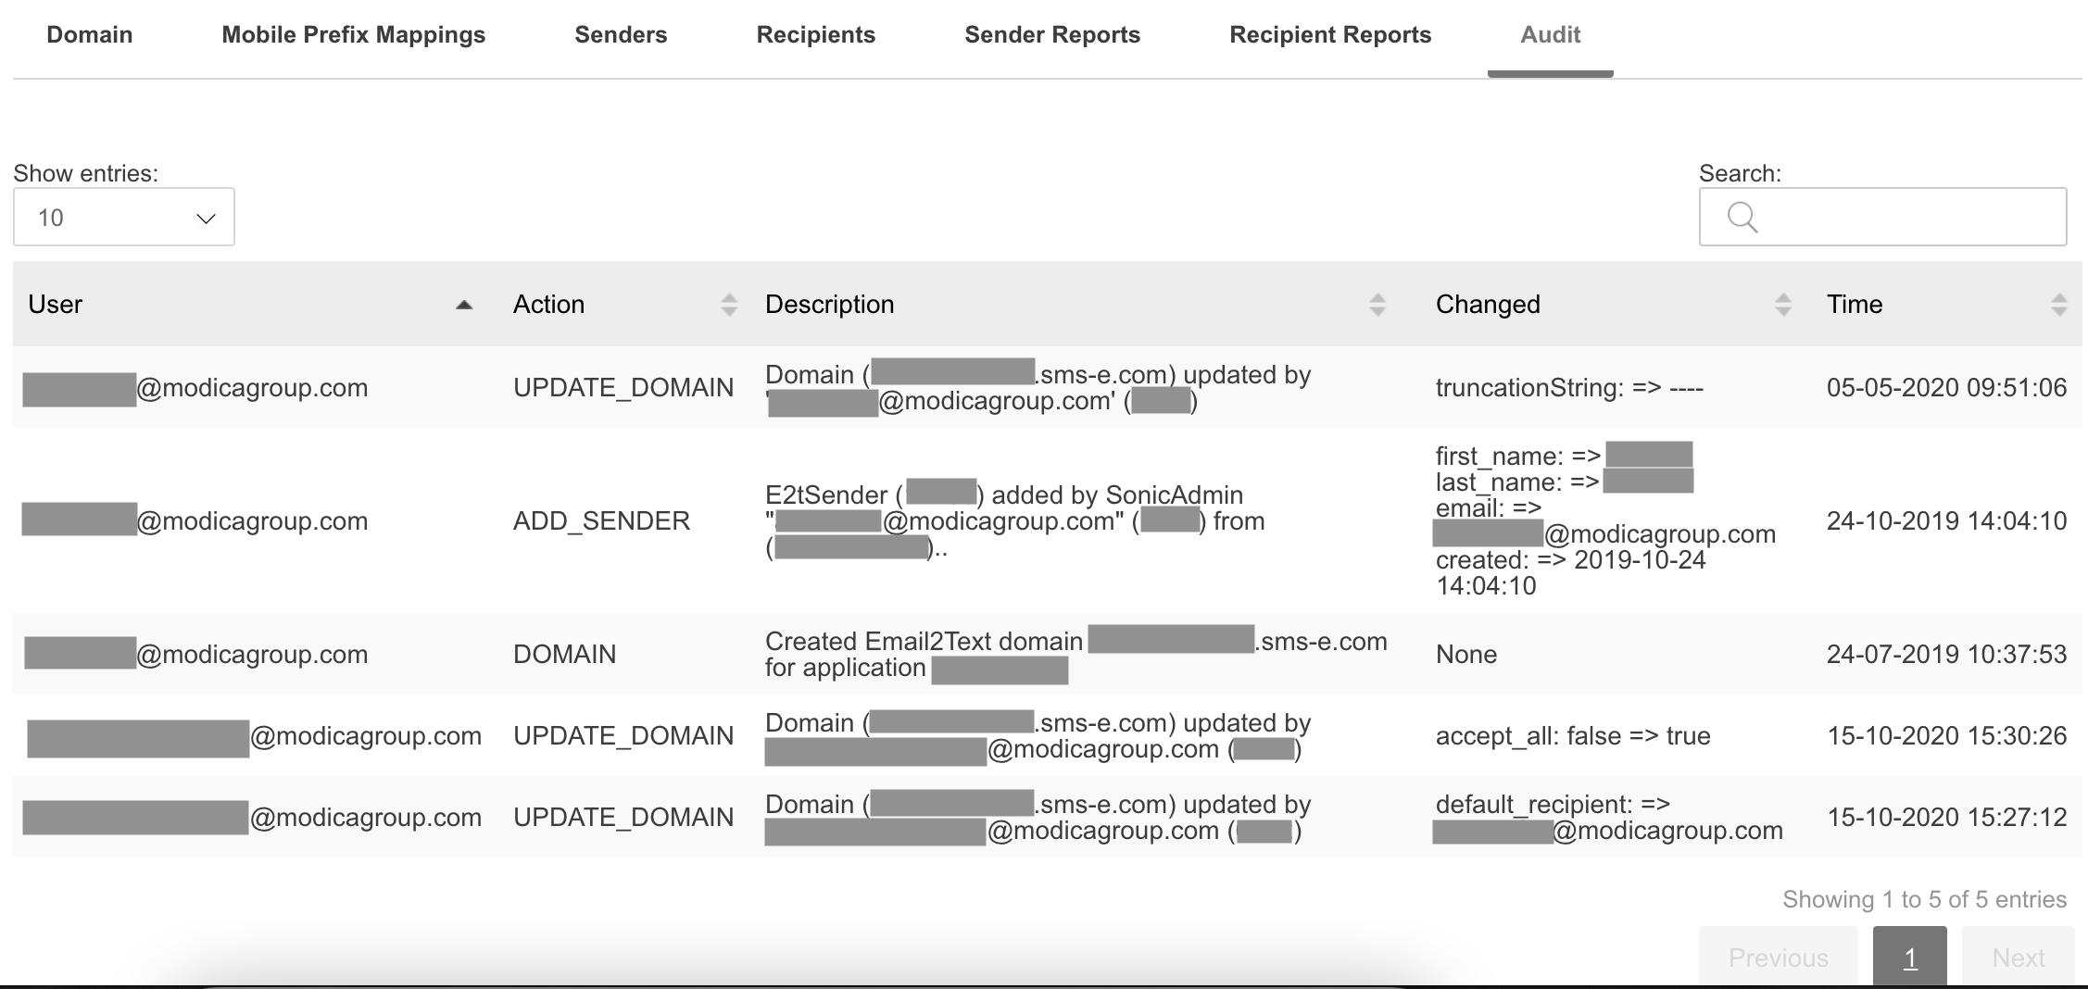The width and height of the screenshot is (2088, 989).
Task: Click the Action column sort icon
Action: [729, 305]
